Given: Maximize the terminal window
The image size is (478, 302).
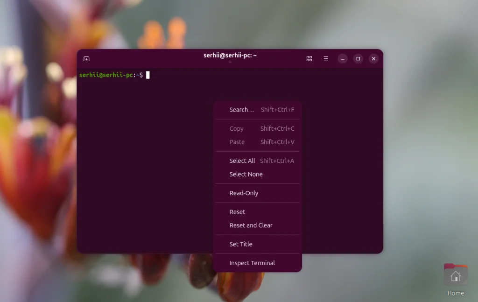Looking at the screenshot, I should 358,58.
